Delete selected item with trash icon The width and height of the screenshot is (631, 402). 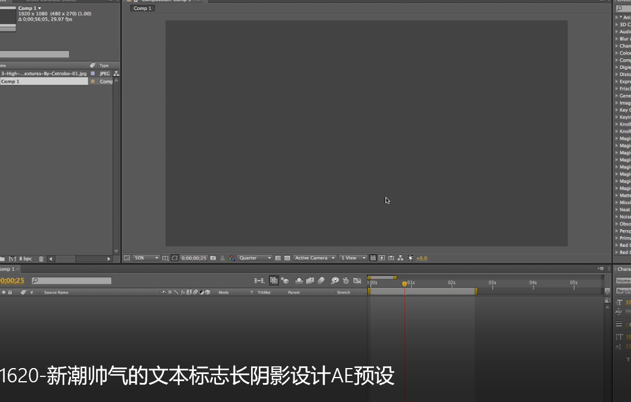point(41,259)
